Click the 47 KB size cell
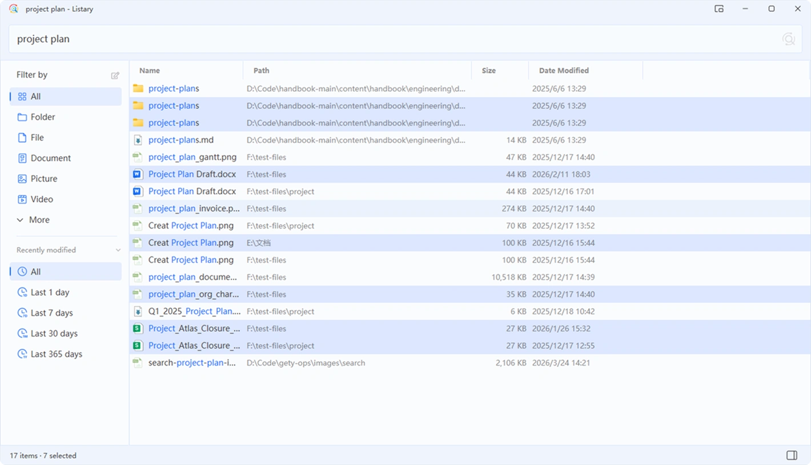The height and width of the screenshot is (465, 811). [x=516, y=157]
